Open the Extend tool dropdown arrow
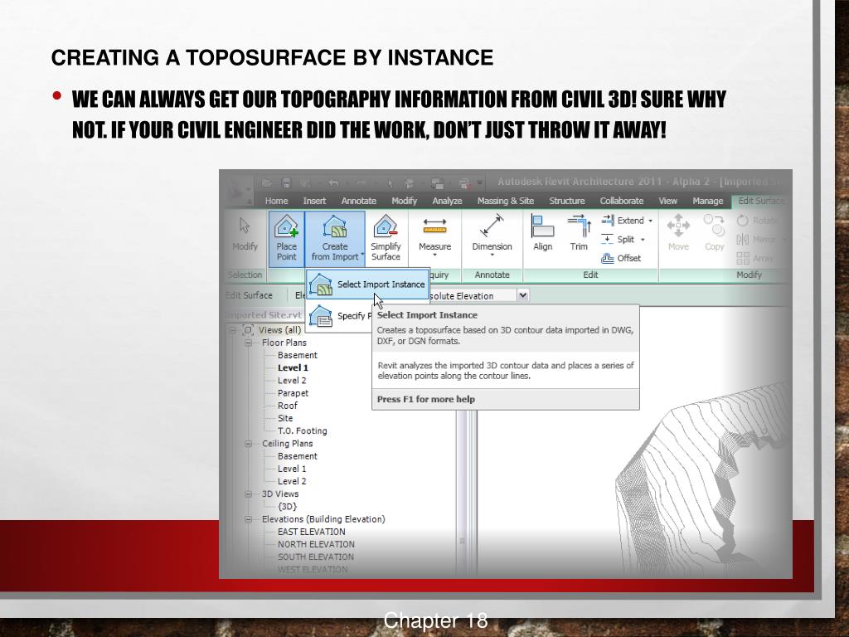 point(650,221)
